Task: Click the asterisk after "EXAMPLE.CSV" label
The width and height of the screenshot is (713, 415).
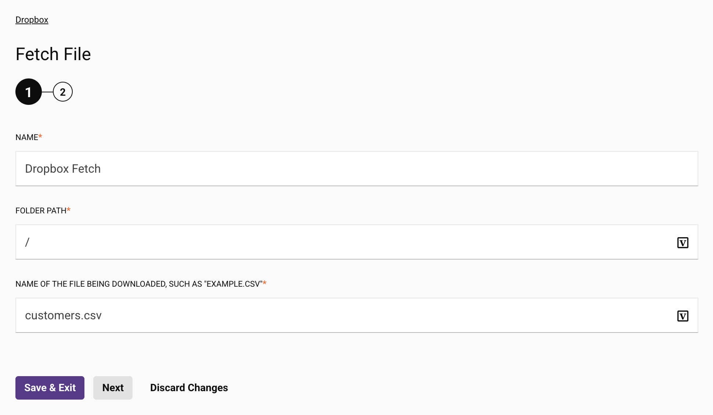Action: pos(265,283)
